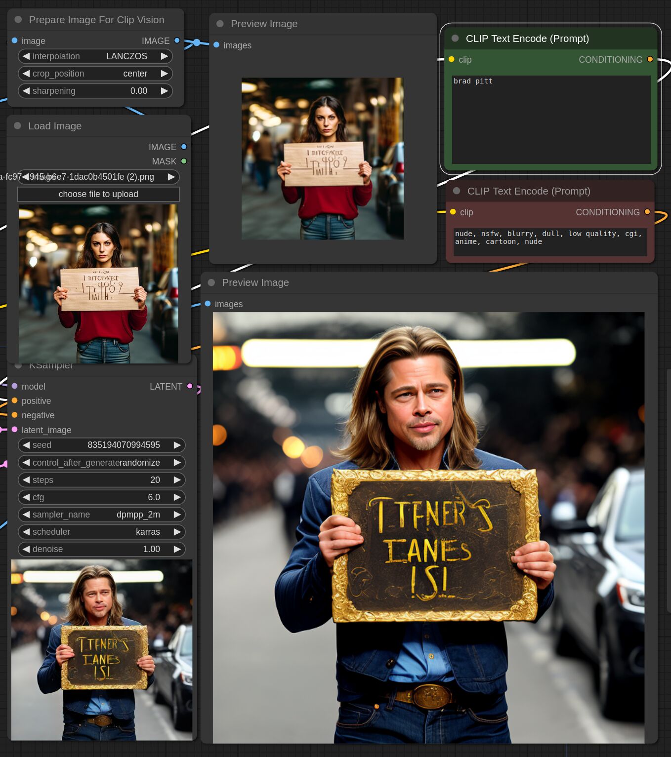Viewport: 671px width, 757px height.
Task: Open the scheduler karras dropdown
Action: (101, 532)
